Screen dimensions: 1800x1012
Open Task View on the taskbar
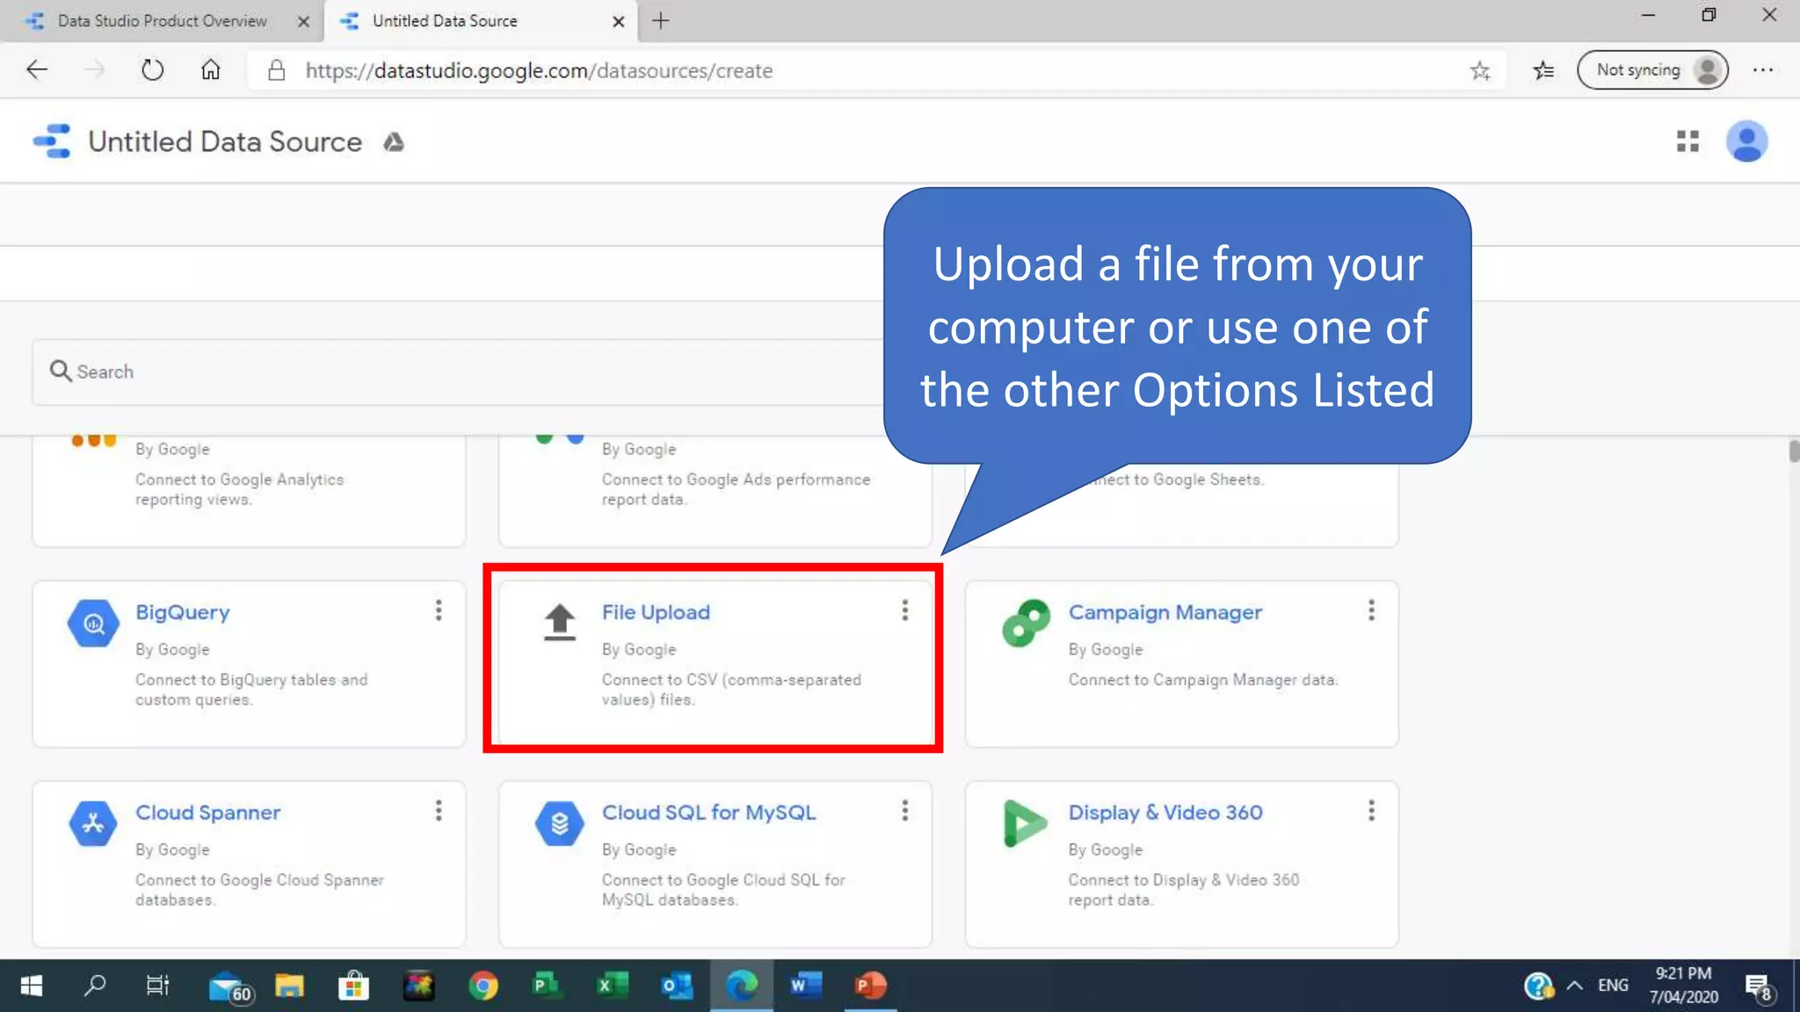pyautogui.click(x=157, y=986)
